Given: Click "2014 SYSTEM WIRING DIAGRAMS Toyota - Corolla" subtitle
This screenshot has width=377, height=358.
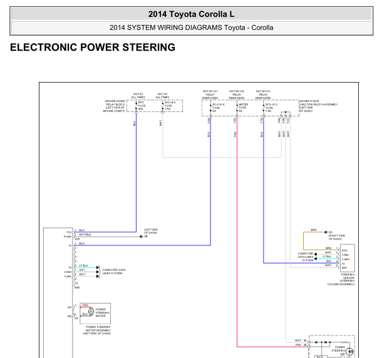Looking at the screenshot, I should pos(192,28).
